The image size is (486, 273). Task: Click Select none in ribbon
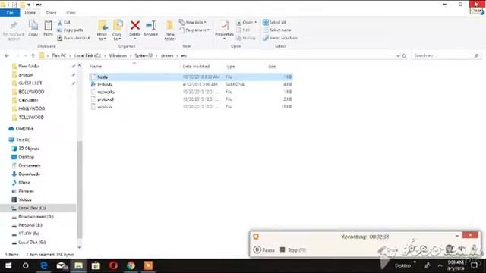point(276,30)
